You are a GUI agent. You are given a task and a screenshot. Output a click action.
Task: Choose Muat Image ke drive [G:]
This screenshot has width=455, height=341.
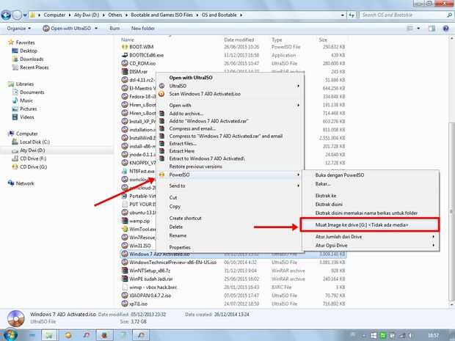point(370,225)
